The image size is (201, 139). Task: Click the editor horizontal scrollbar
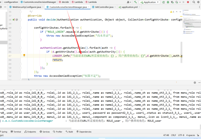[x=66, y=79]
